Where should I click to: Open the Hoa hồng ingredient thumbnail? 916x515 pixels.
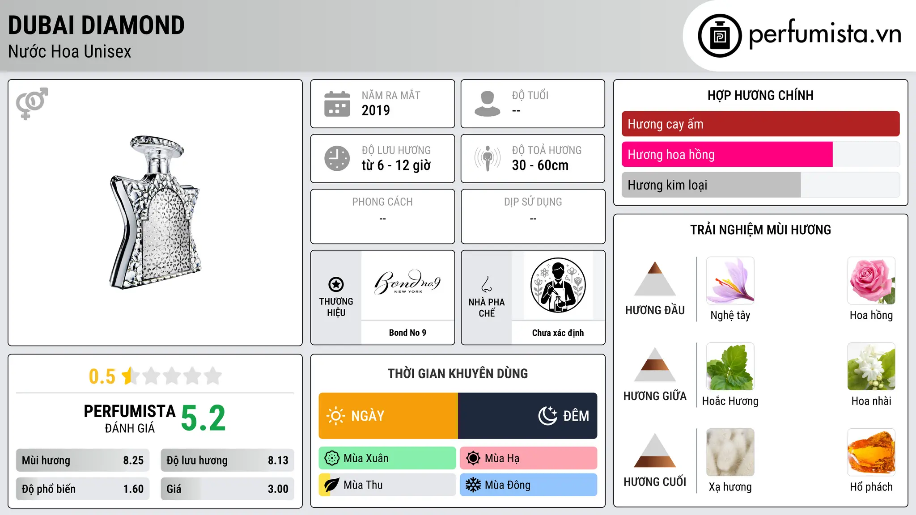pyautogui.click(x=871, y=281)
